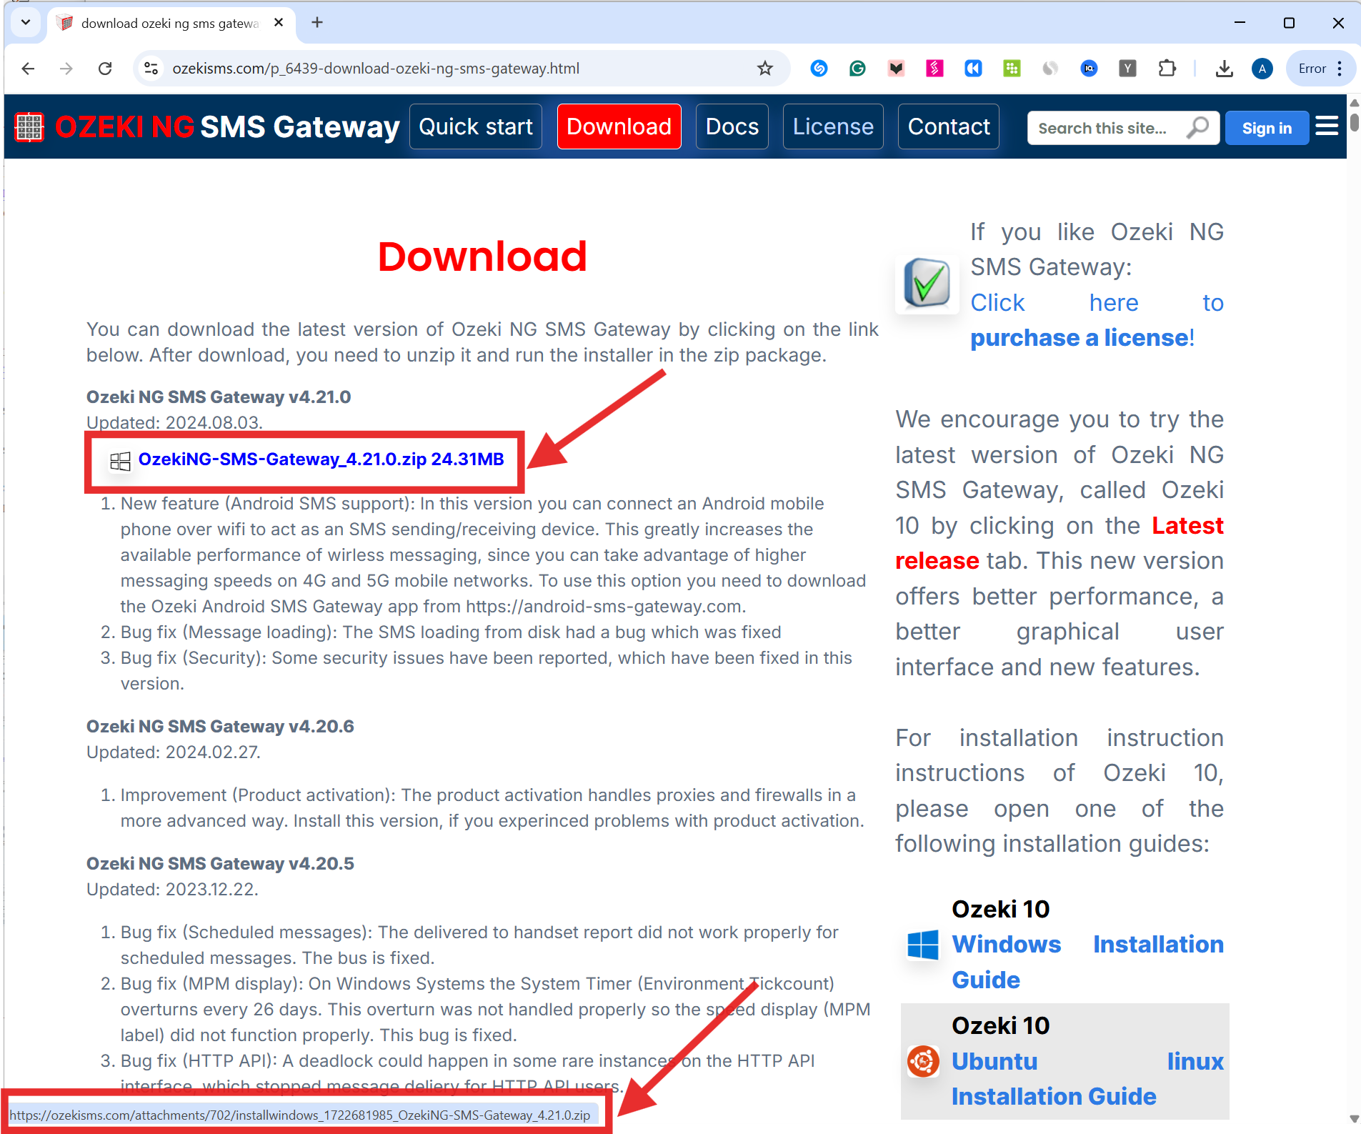Click the Windows icon beside the zip download link
Viewport: 1361px width, 1134px height.
click(x=119, y=461)
